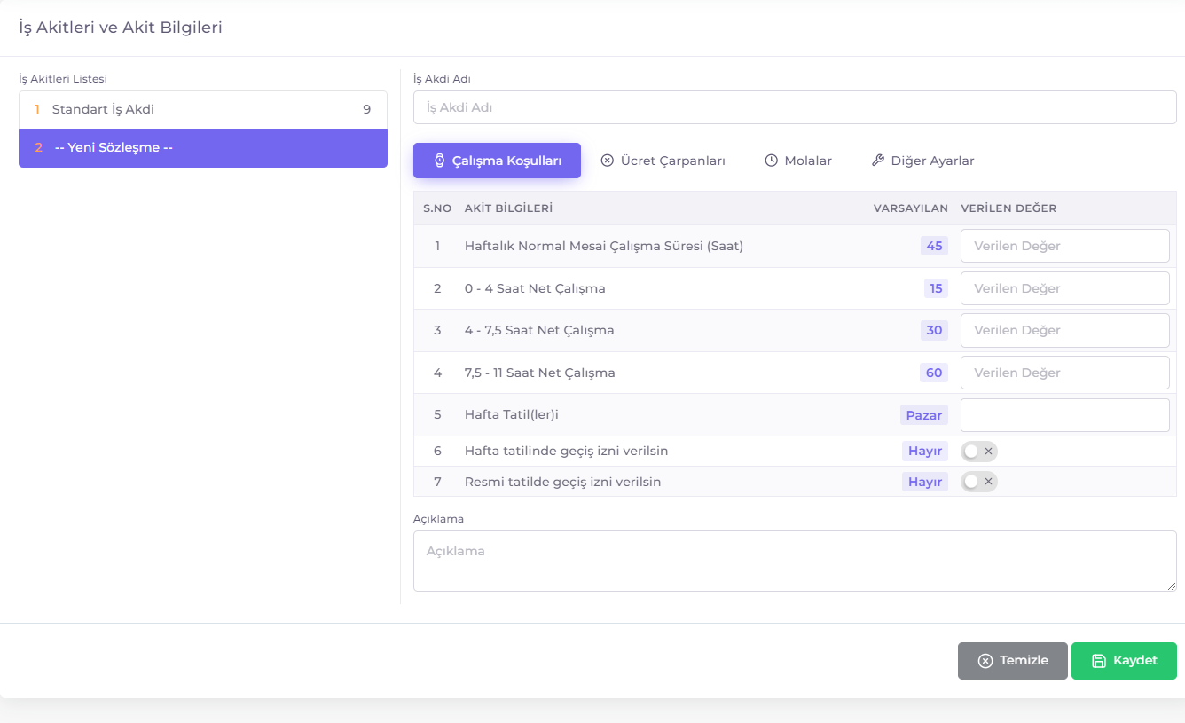Click the AKİT BİLGİLERİ column header

tap(509, 208)
